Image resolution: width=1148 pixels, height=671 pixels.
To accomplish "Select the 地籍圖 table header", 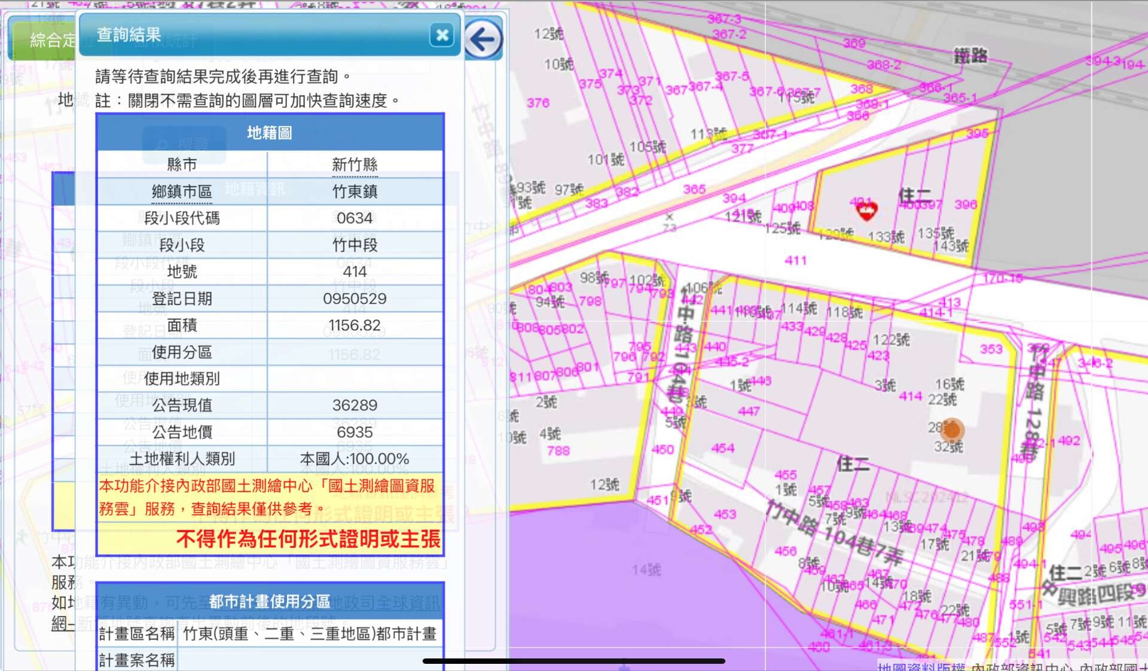I will 270,133.
